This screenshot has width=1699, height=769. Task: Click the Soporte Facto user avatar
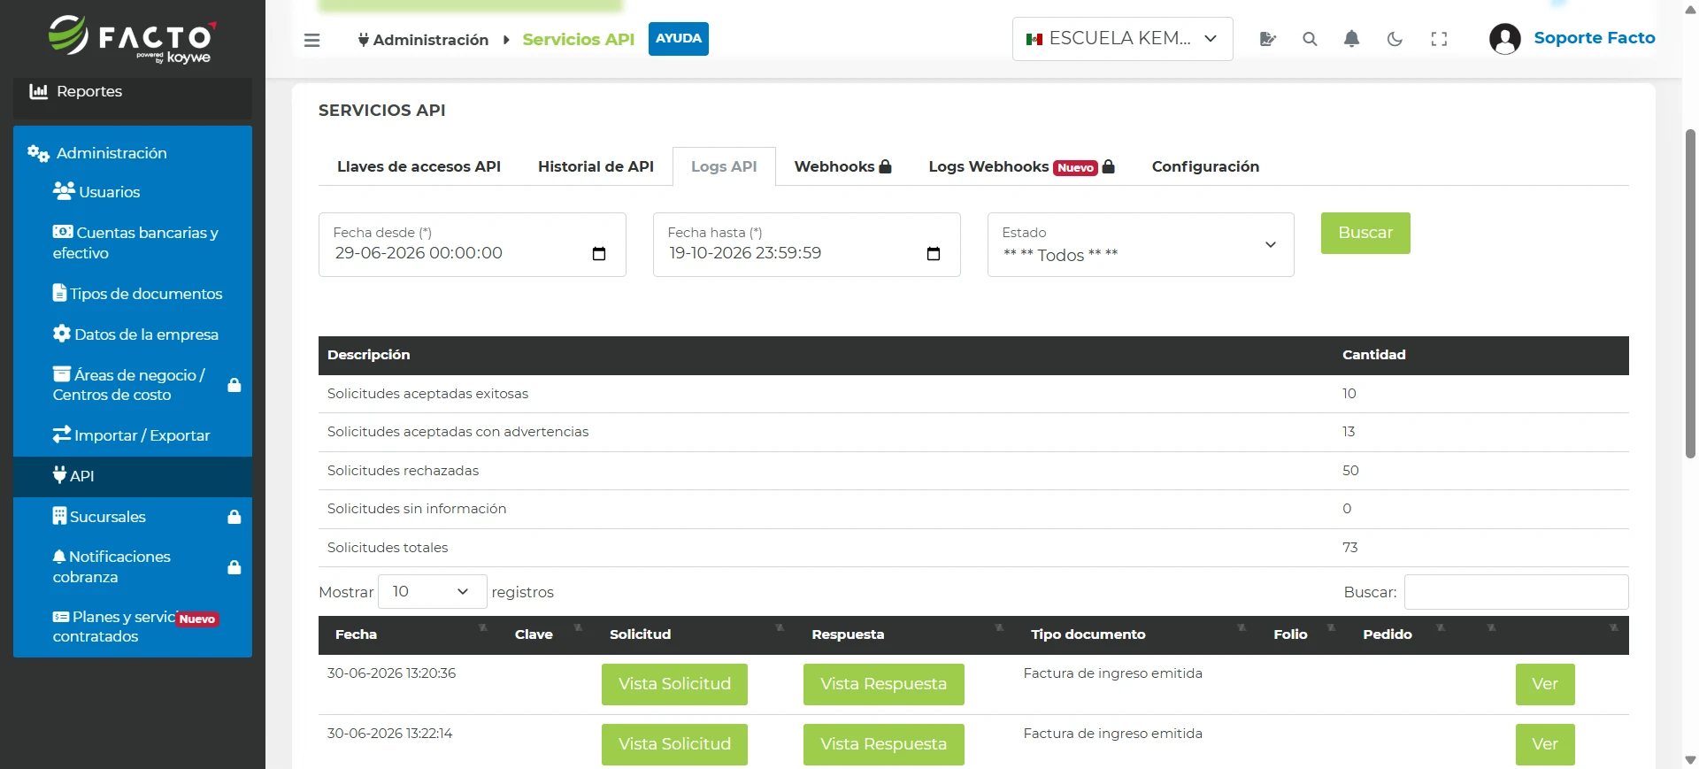click(1504, 39)
